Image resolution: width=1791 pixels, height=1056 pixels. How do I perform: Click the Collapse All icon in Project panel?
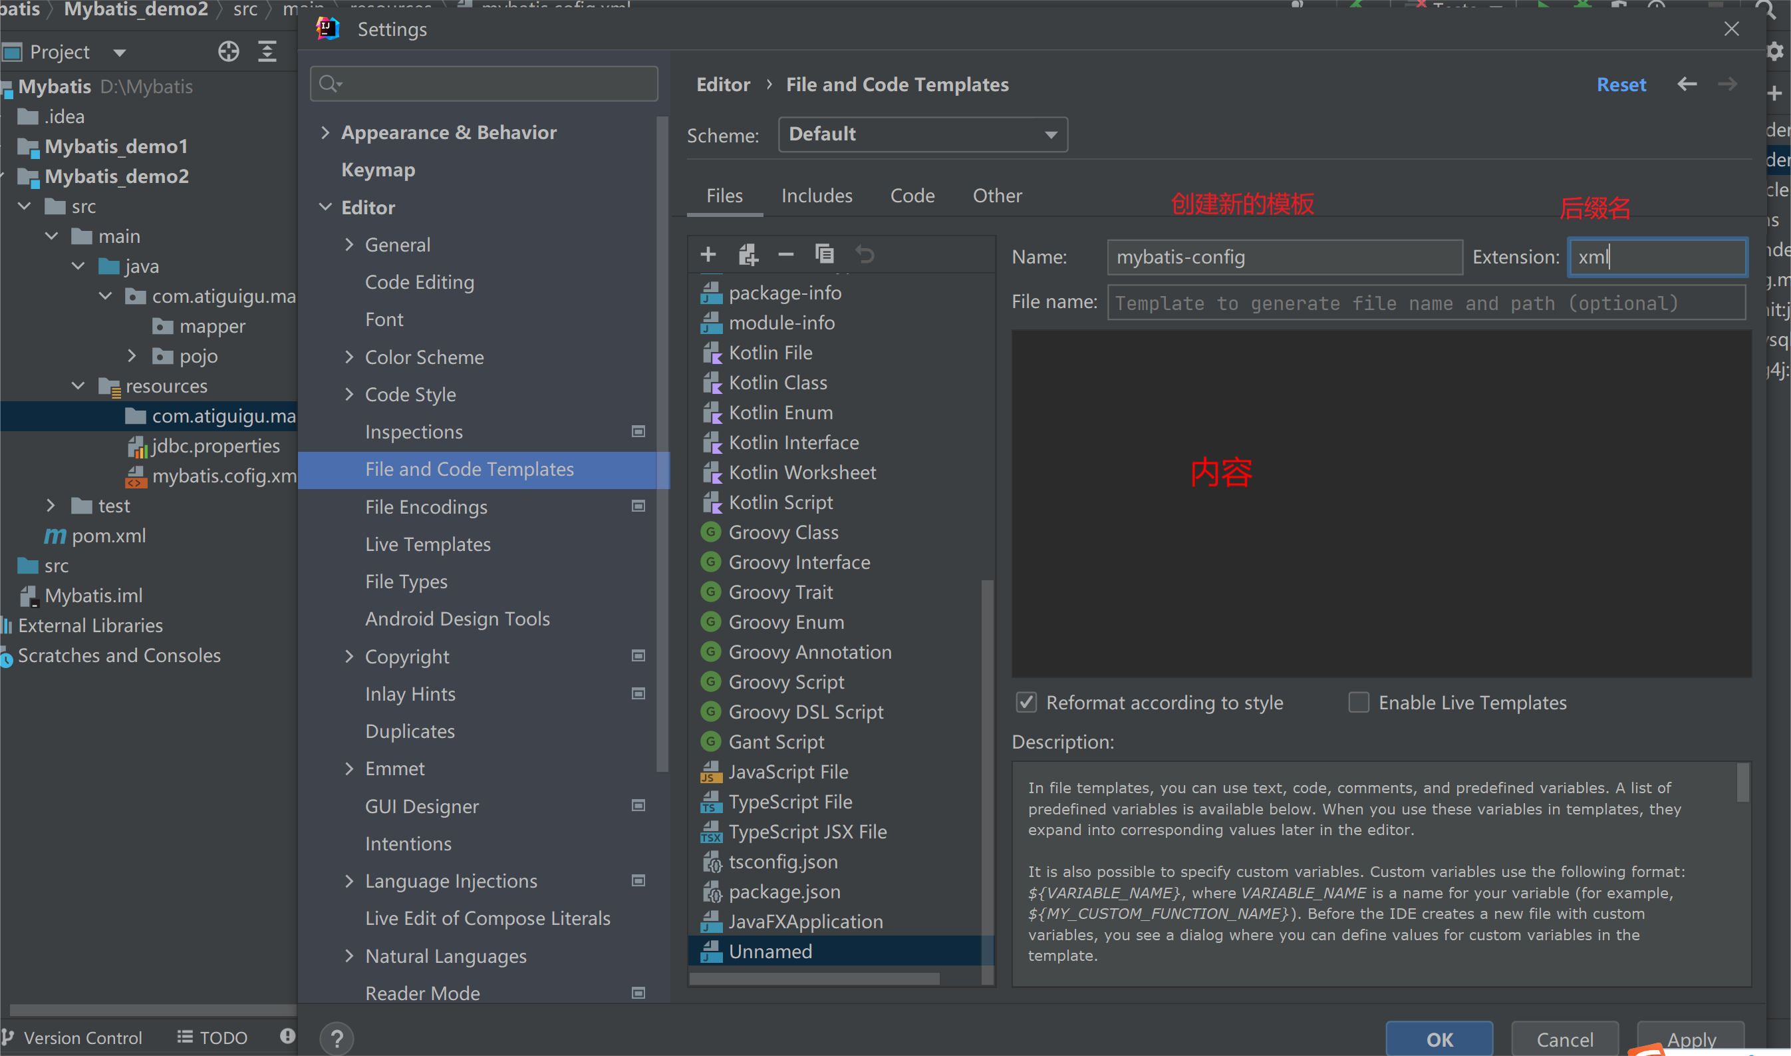point(267,52)
